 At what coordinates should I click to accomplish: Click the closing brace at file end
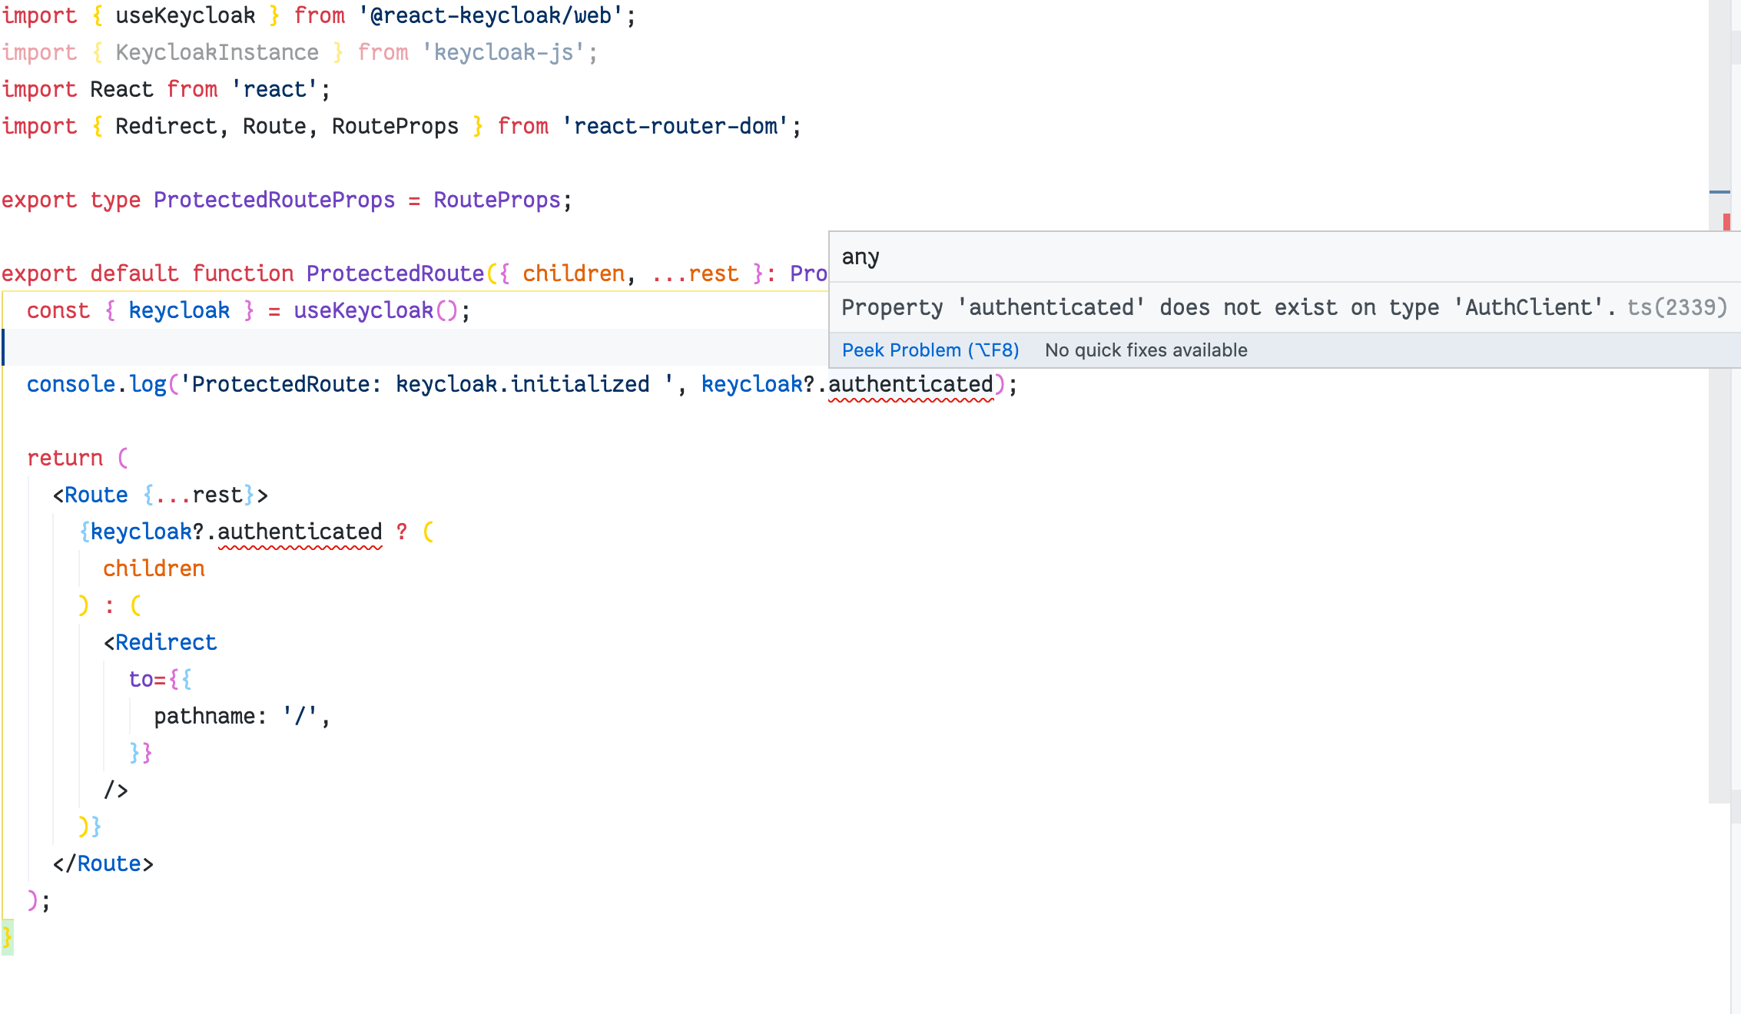point(6,936)
